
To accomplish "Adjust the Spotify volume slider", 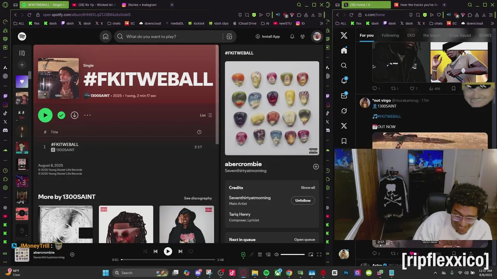I will point(292,255).
